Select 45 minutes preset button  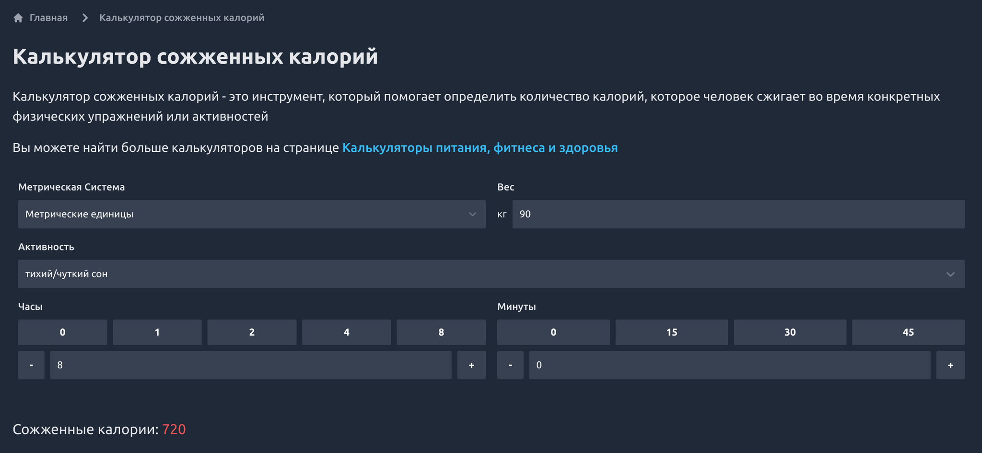[908, 332]
